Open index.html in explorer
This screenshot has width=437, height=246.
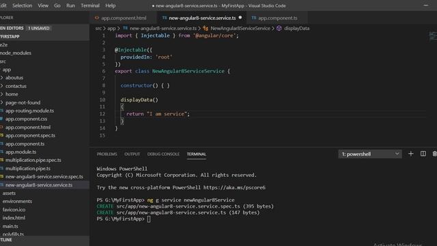point(14,218)
